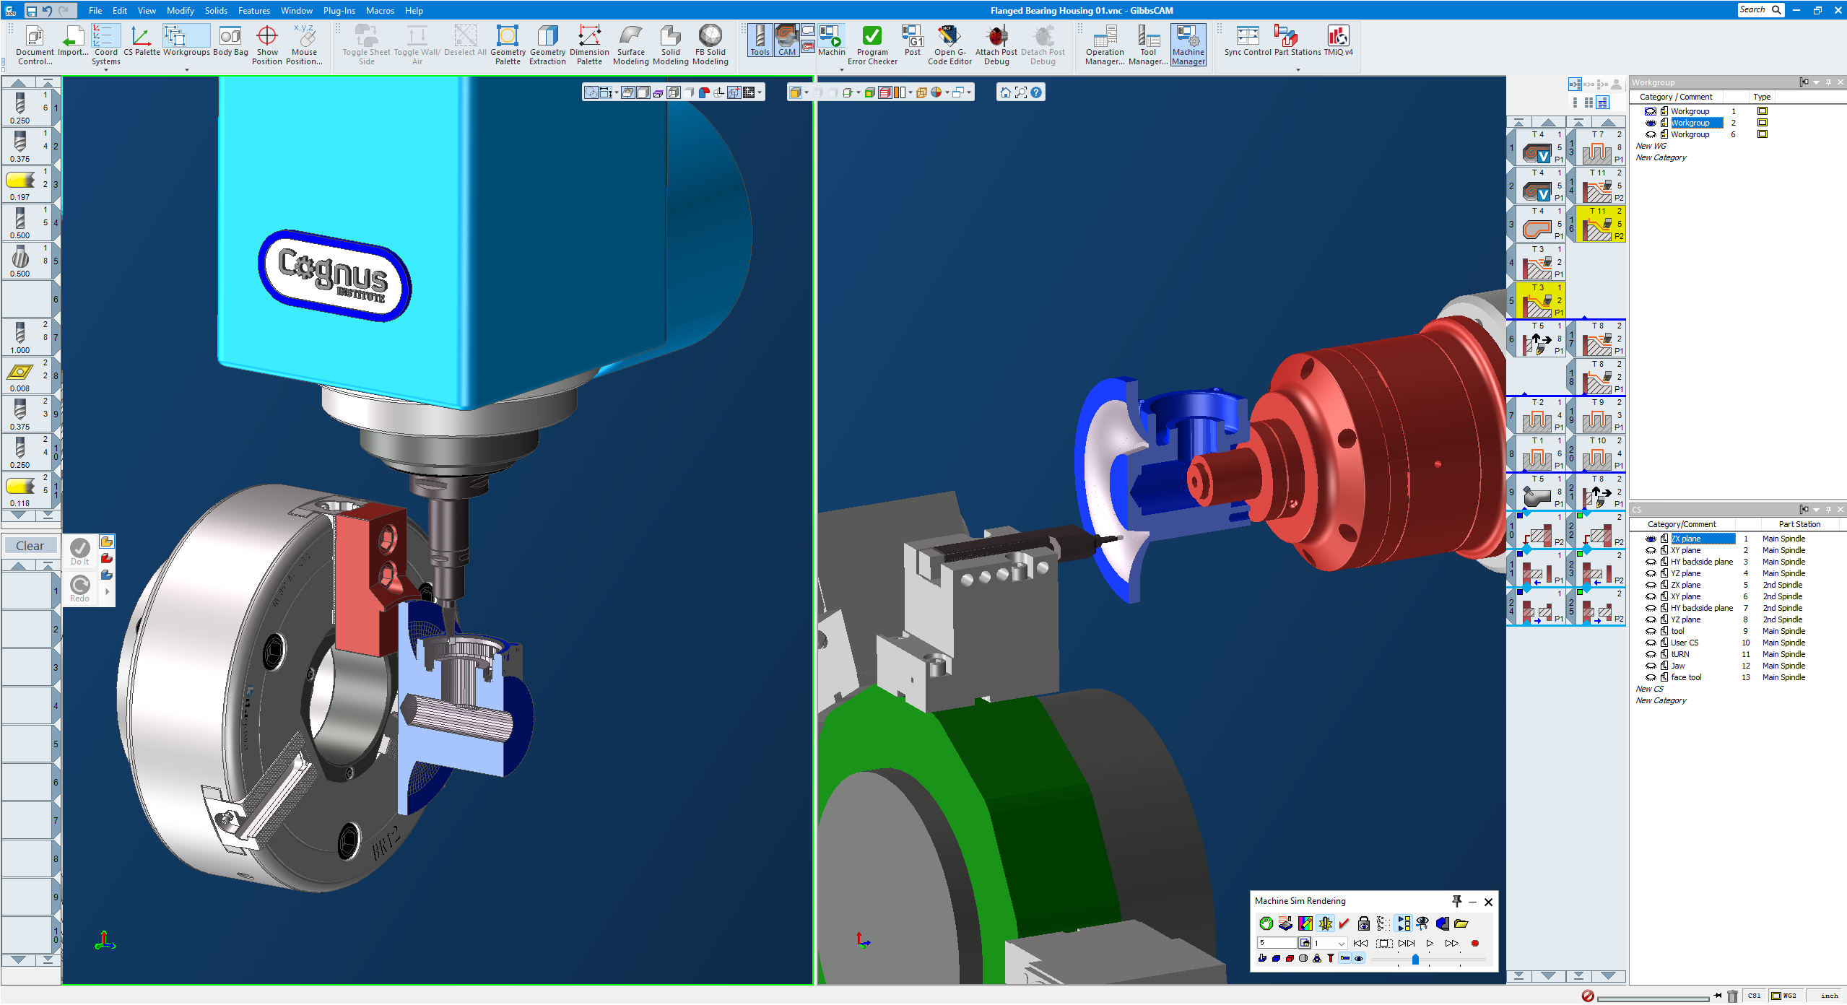
Task: Open Surface Modeling palette
Action: [x=630, y=45]
